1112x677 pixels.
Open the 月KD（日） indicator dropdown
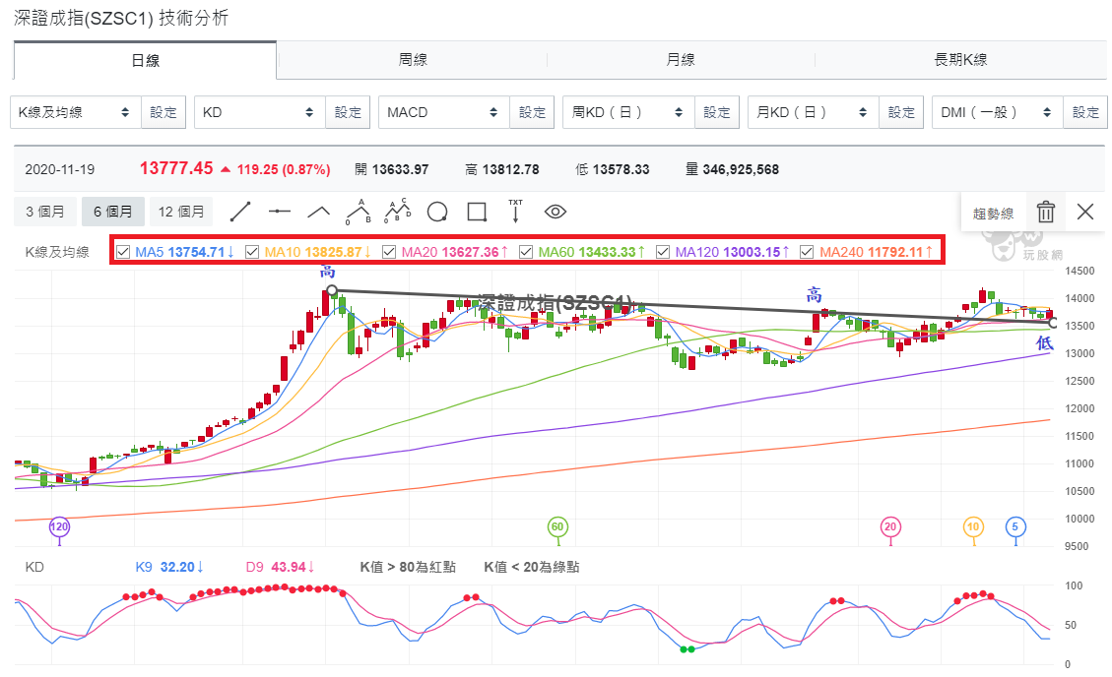[813, 112]
